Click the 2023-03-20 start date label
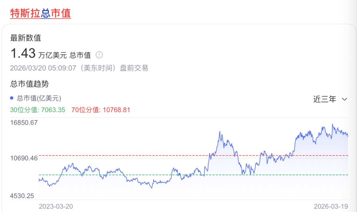This screenshot has height=212, width=357. coord(56,206)
